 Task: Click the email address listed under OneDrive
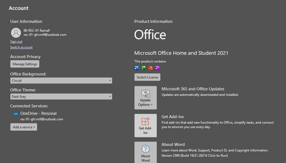(x=42, y=119)
